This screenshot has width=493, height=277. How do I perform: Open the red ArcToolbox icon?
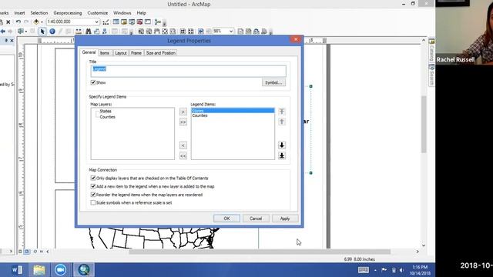[x=139, y=22]
